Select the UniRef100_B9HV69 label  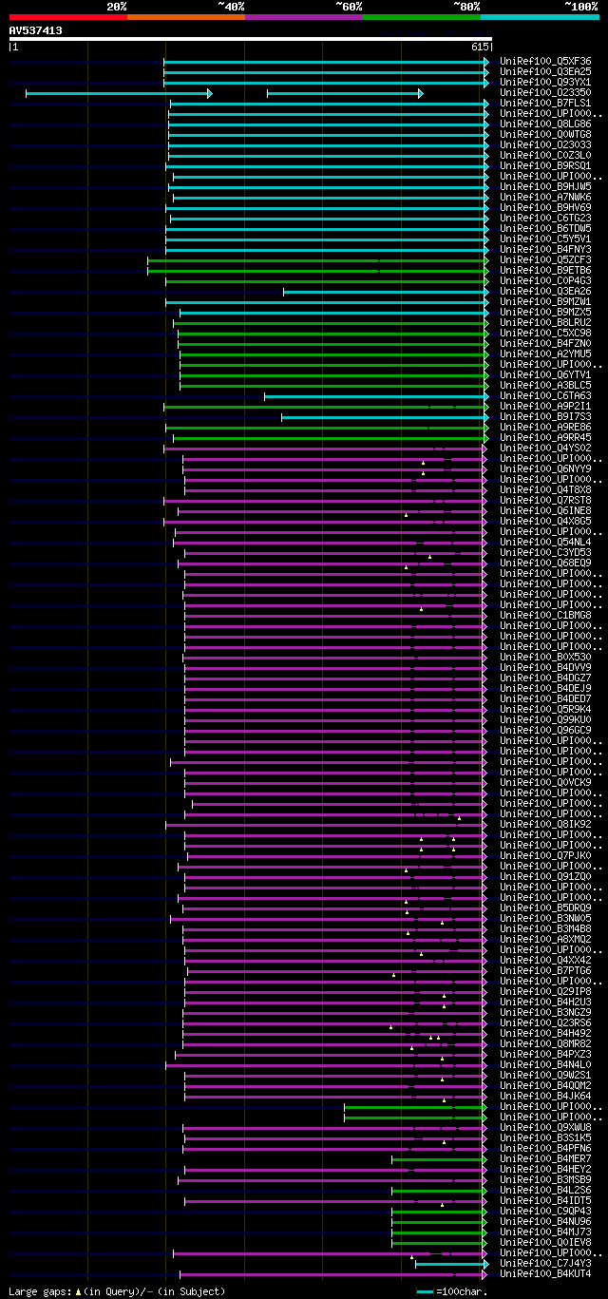(545, 207)
